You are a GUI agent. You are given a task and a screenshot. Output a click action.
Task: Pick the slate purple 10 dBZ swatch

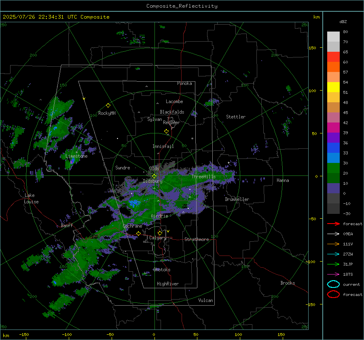(333, 188)
